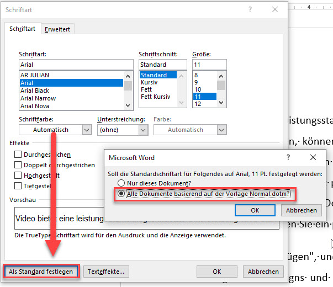The image size is (333, 287).
Task: Click Abbrechen in Microsoft Word box
Action: [302, 210]
